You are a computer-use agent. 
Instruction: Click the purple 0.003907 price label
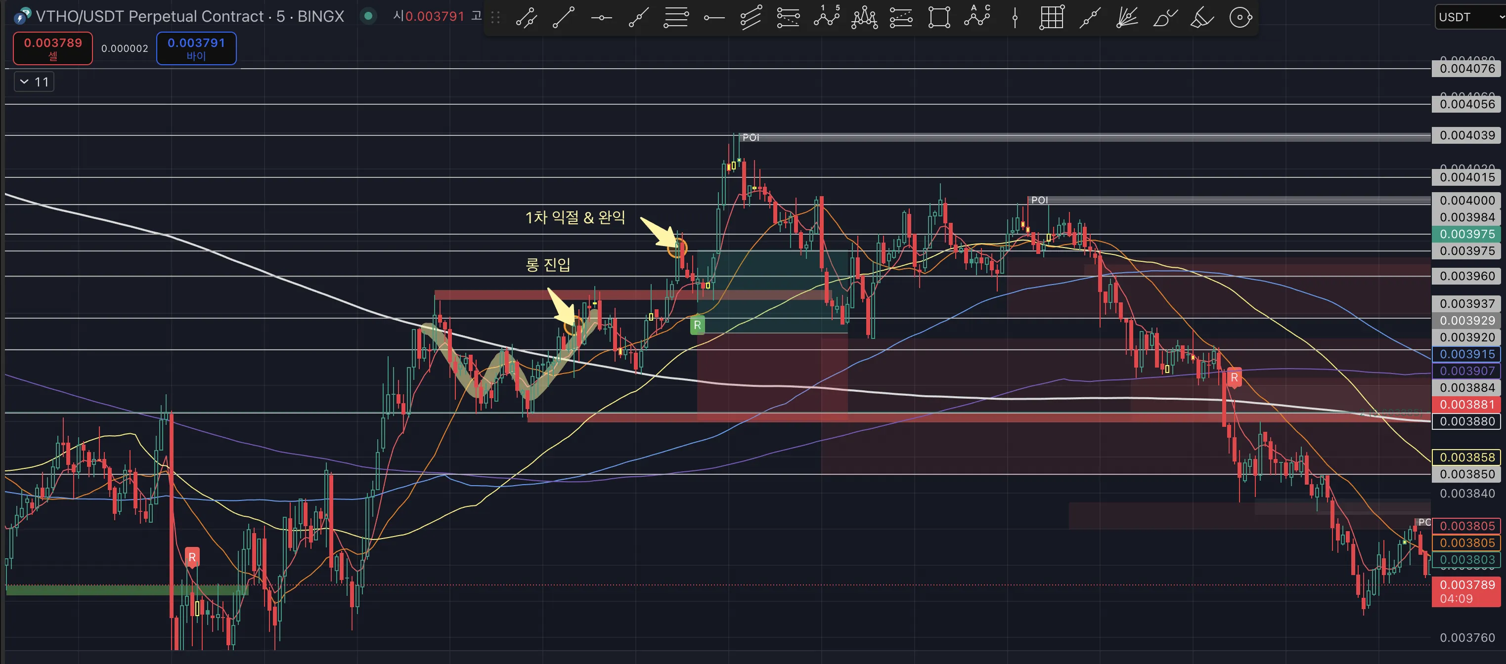coord(1466,371)
